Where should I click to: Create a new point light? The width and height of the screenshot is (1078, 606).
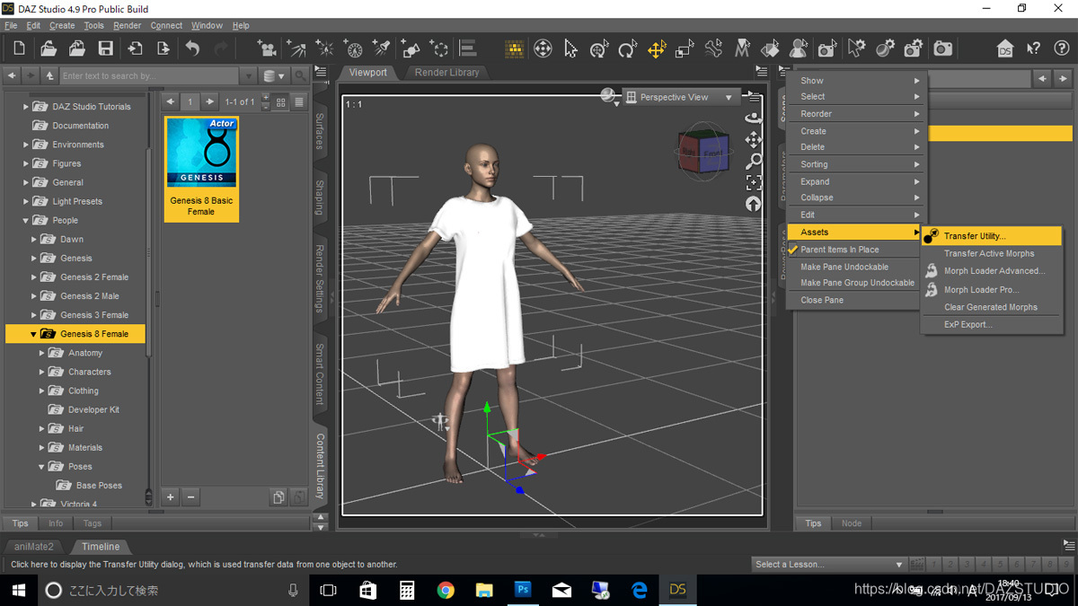point(324,48)
